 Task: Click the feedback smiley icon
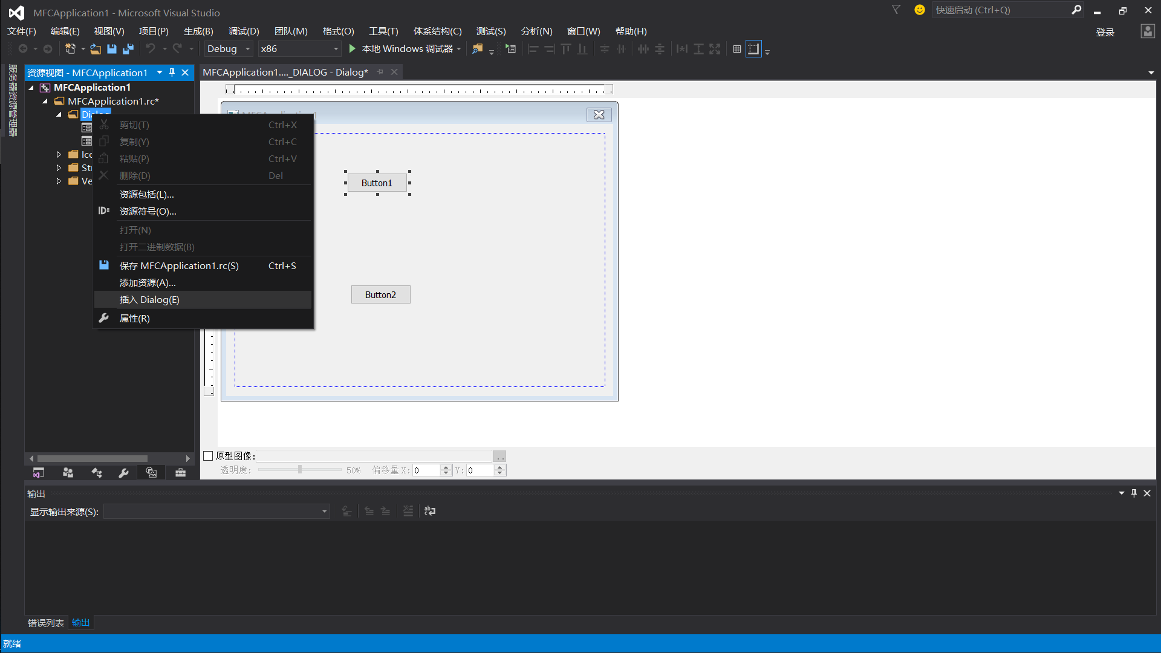point(919,10)
